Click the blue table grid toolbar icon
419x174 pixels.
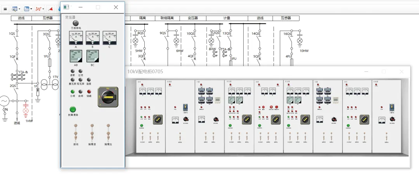26,9
